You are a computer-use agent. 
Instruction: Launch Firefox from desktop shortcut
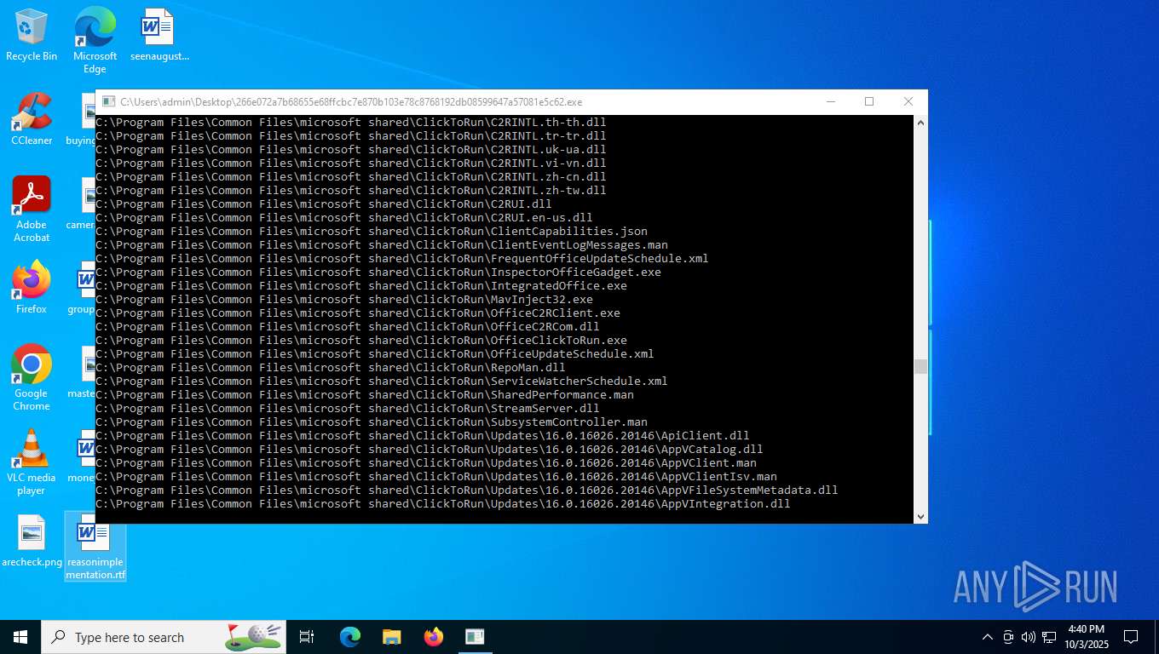[x=32, y=288]
